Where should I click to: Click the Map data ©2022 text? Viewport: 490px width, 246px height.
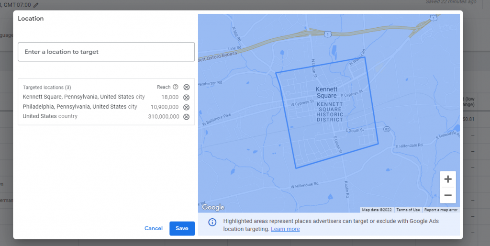[377, 210]
